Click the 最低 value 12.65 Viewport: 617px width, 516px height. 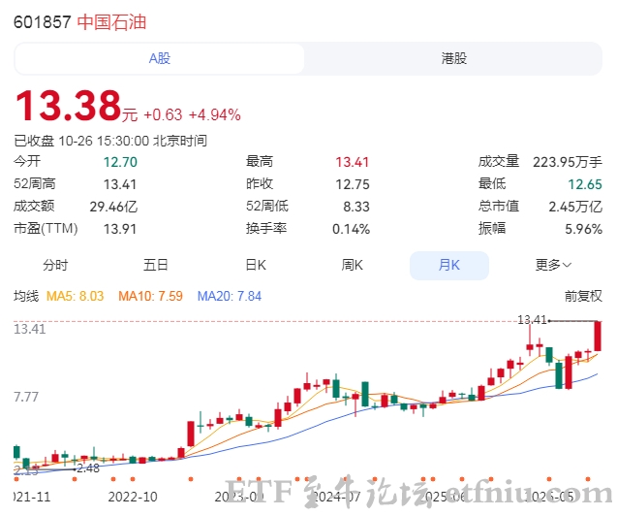point(585,184)
